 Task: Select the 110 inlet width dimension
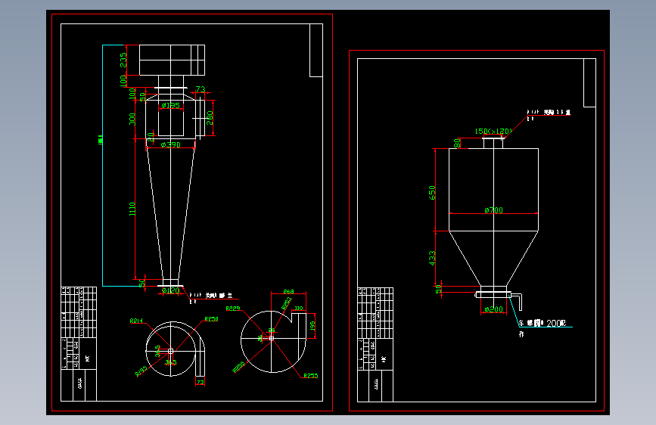click(299, 309)
